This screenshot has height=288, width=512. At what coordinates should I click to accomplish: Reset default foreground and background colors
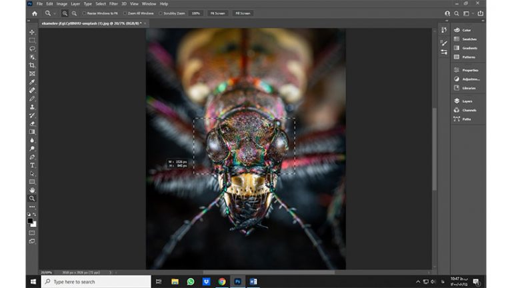29,214
